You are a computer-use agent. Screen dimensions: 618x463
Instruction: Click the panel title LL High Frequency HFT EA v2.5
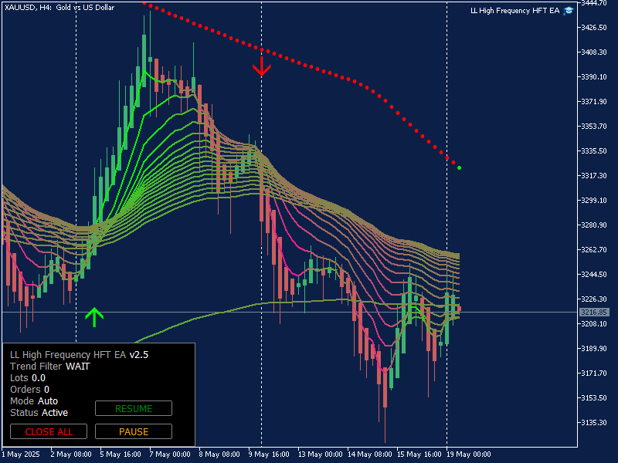point(80,355)
